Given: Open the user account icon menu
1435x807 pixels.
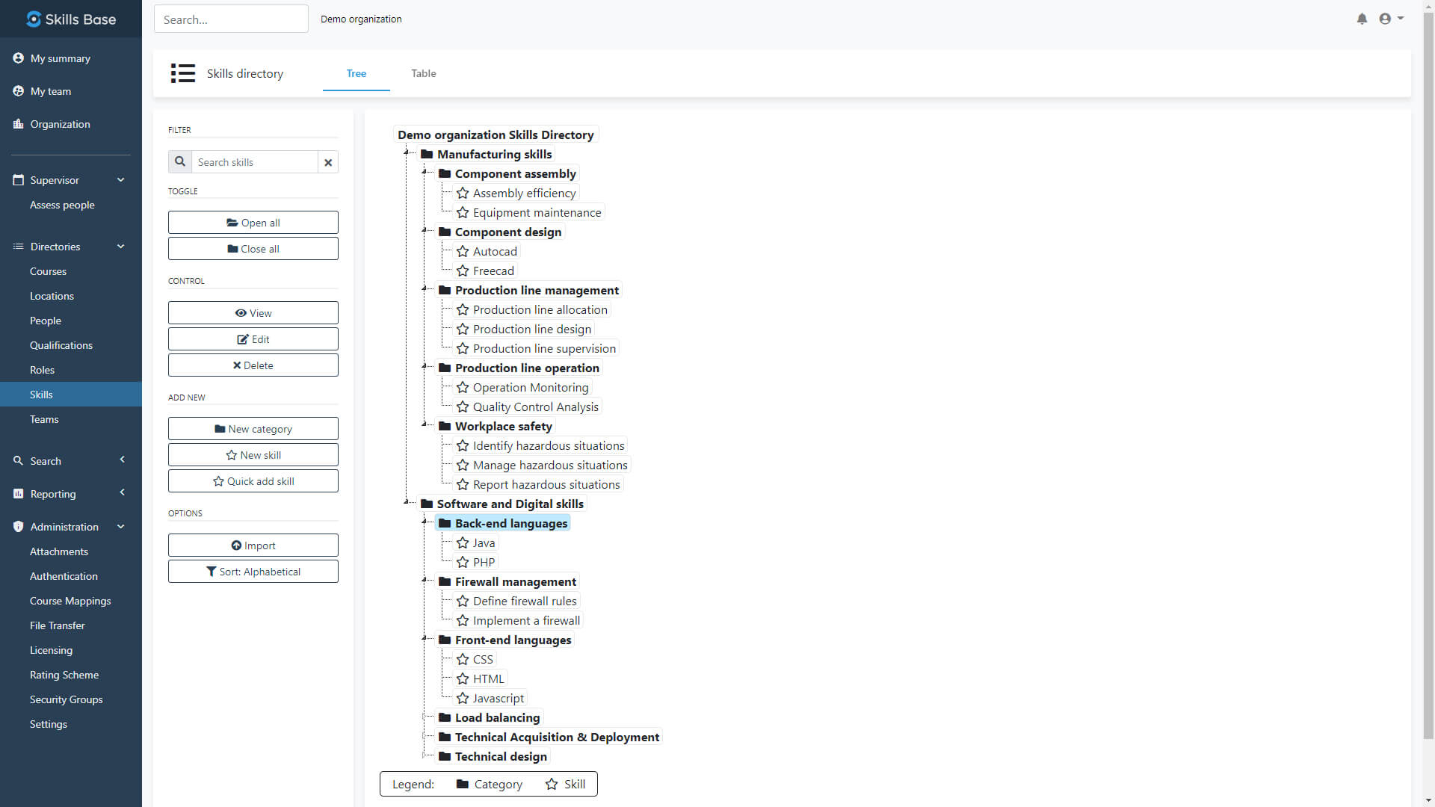Looking at the screenshot, I should click(1390, 19).
